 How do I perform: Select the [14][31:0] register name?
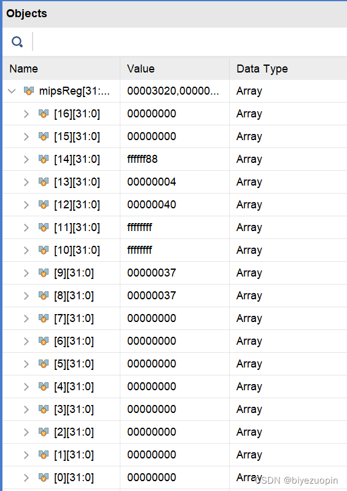point(77,159)
